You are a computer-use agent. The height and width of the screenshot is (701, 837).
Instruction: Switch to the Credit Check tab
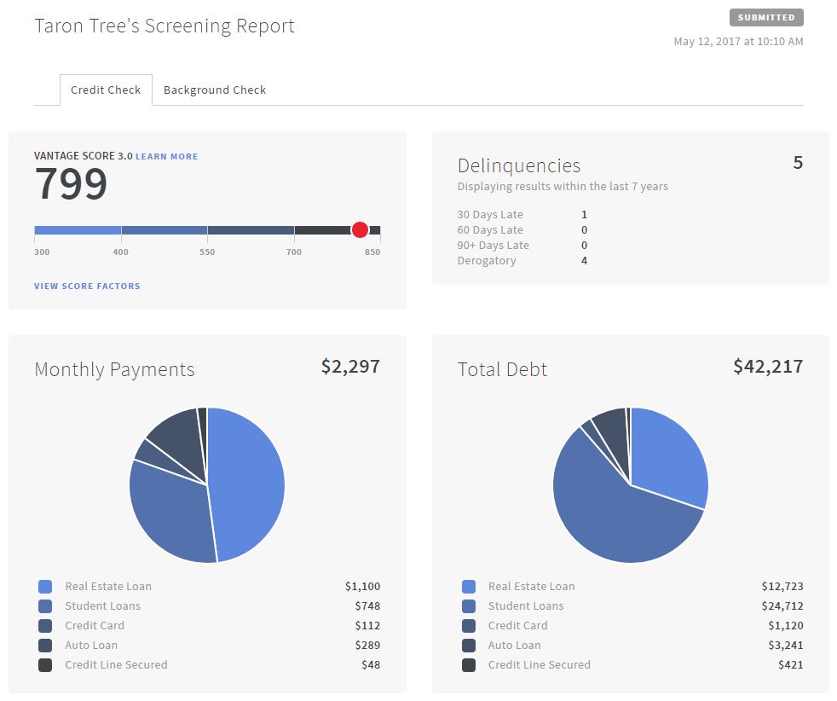[x=106, y=90]
